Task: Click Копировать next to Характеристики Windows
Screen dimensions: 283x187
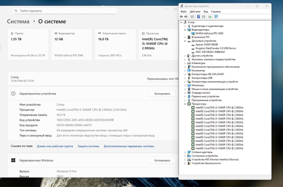Action: 162,160
